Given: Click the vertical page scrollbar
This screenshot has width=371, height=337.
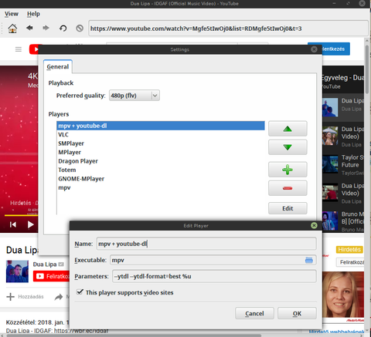Looking at the screenshot, I should (367, 69).
